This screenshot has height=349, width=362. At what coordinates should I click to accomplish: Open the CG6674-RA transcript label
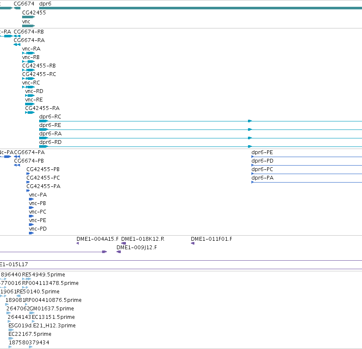coord(29,40)
